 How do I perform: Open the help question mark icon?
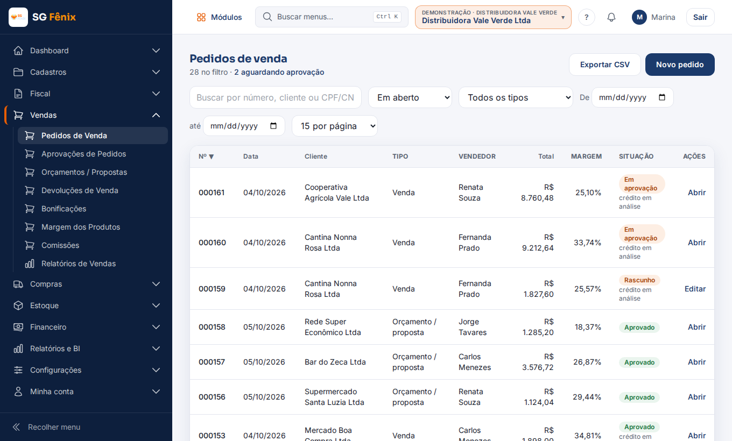click(x=587, y=17)
